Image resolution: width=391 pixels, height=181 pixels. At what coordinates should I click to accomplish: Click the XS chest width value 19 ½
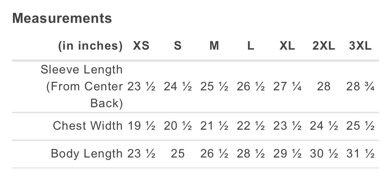coord(142,126)
